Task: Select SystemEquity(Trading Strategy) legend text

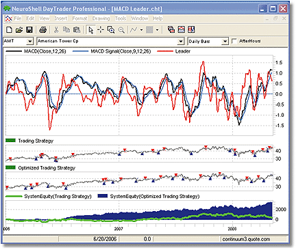Action: 58,196
